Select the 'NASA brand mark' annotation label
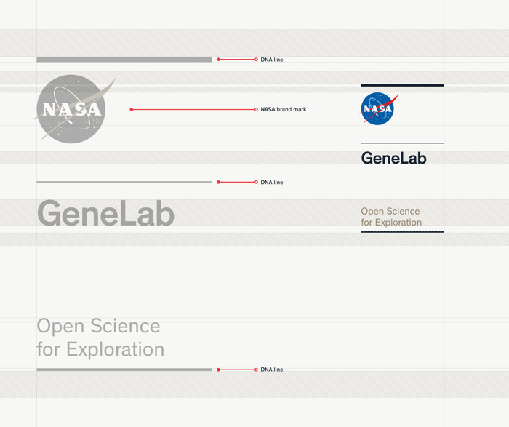The image size is (509, 427). coord(284,109)
